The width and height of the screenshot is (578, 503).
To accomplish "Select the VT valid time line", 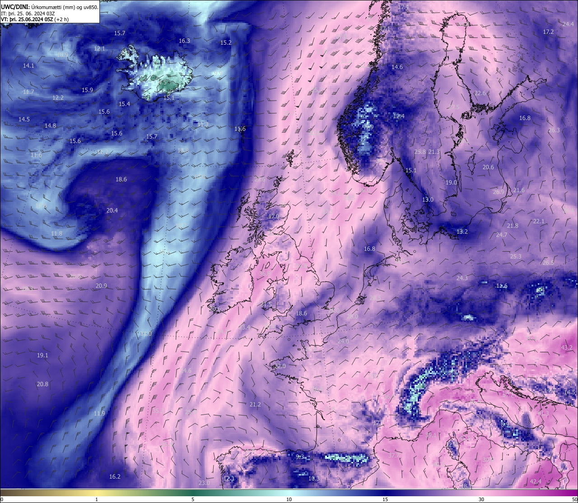I will pyautogui.click(x=35, y=19).
